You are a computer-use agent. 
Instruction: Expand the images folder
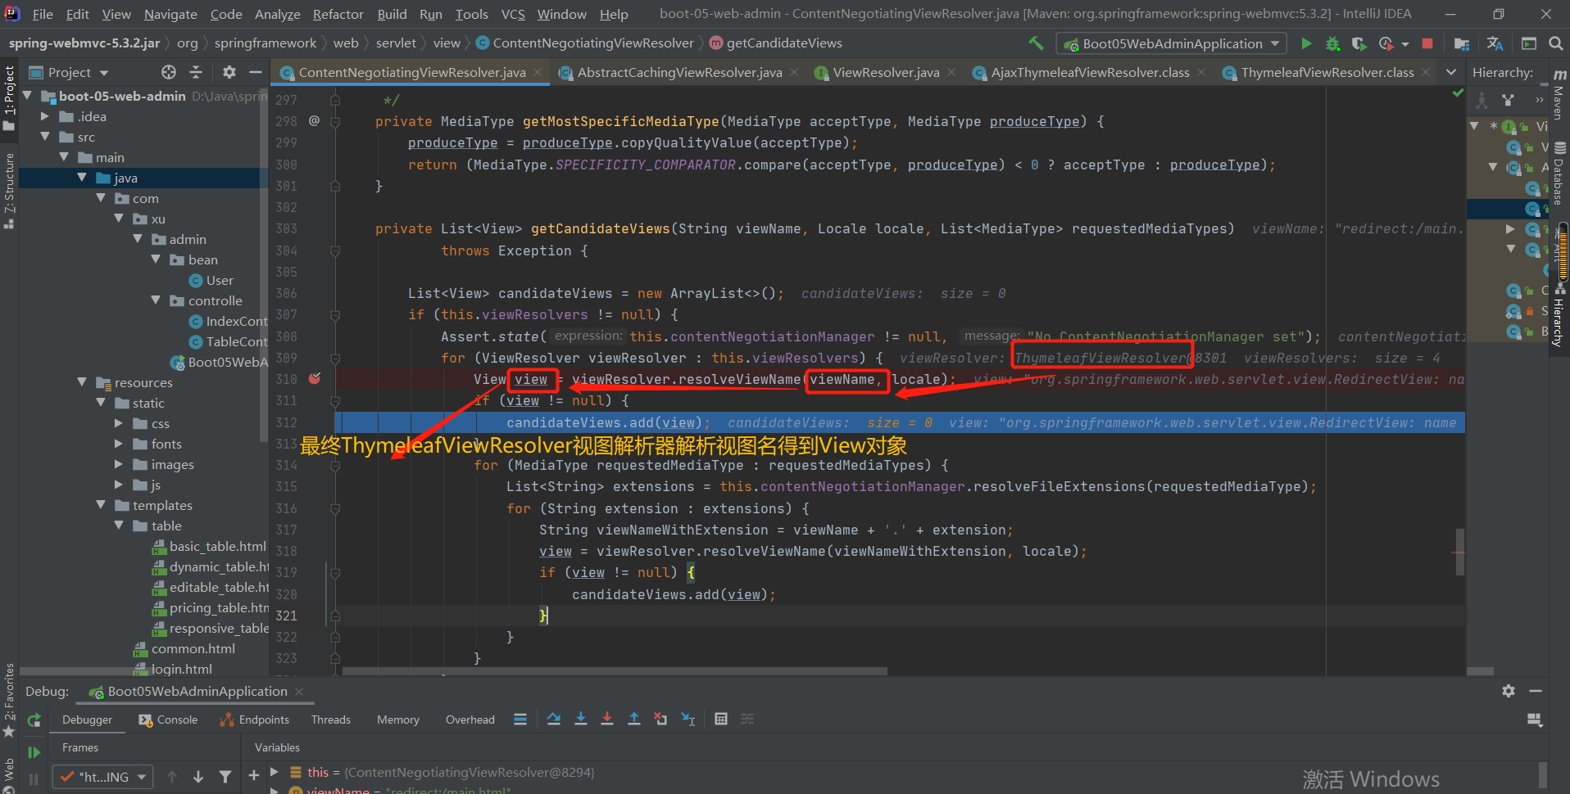pos(120,464)
